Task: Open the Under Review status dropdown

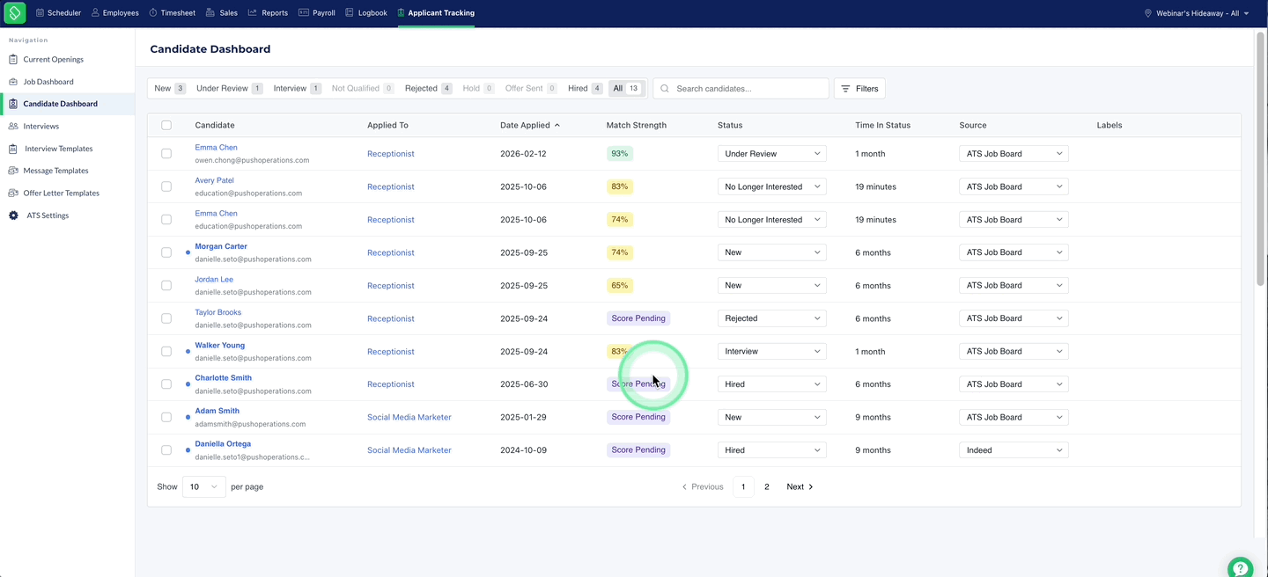Action: pyautogui.click(x=772, y=154)
